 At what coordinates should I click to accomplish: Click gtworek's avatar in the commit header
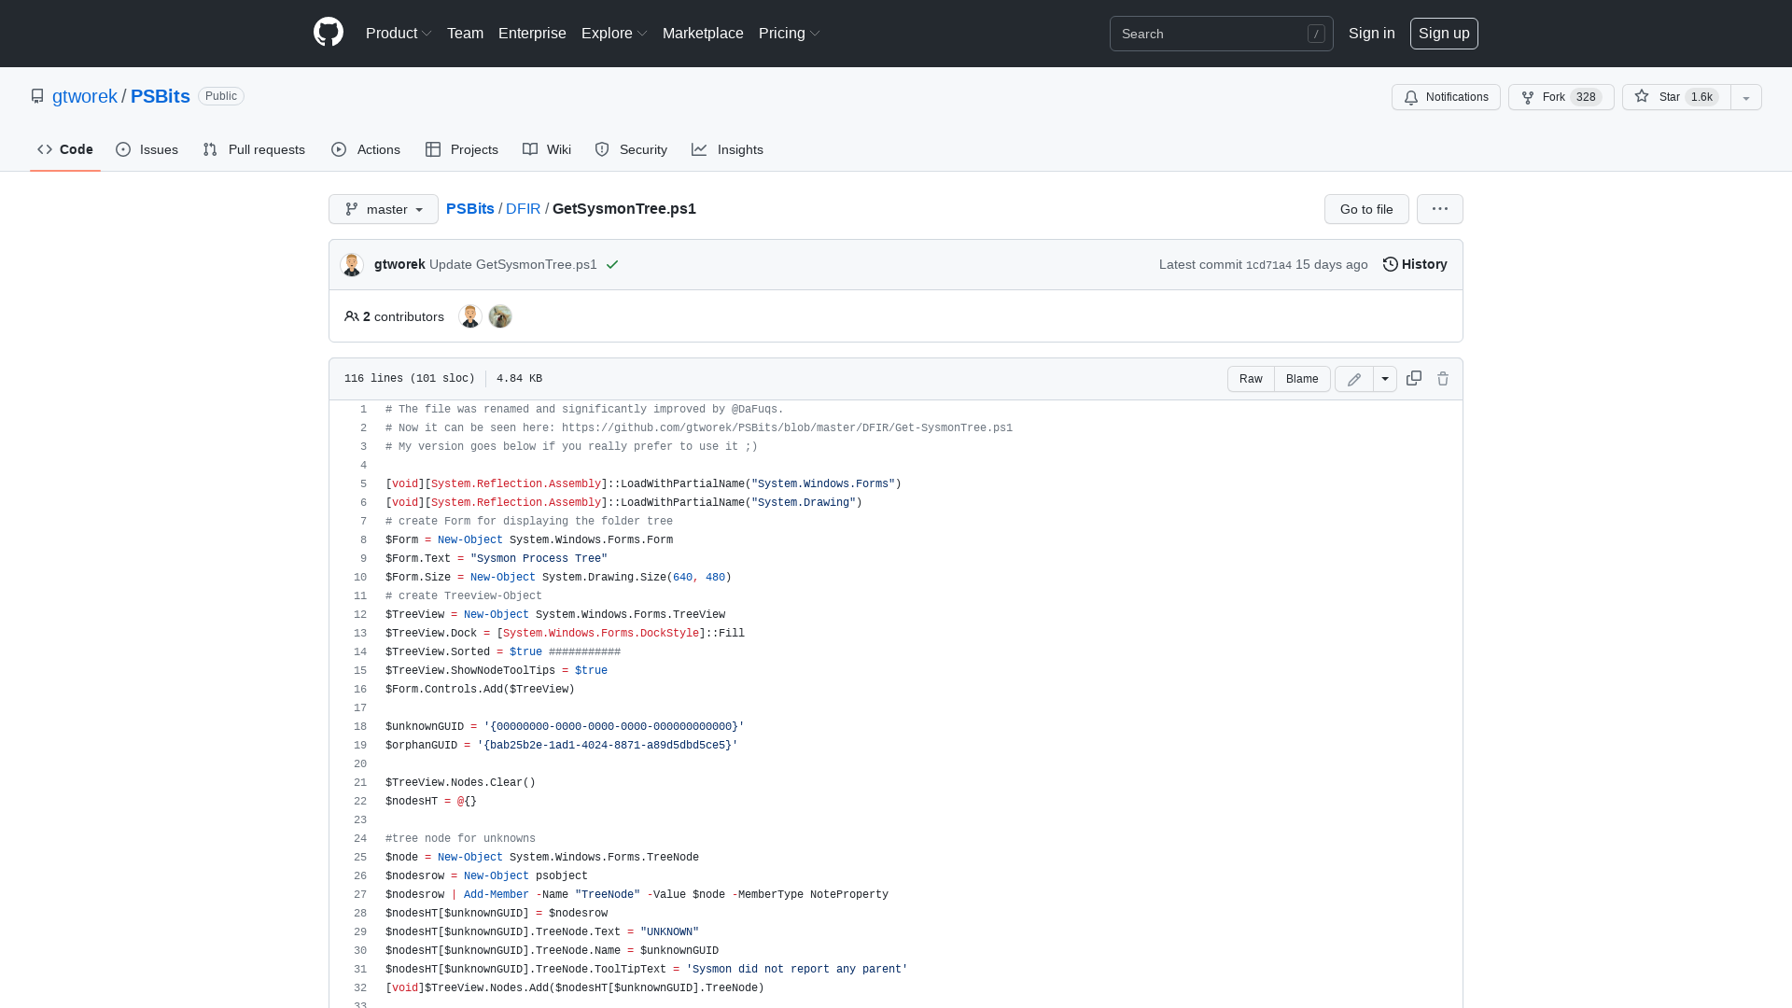point(352,264)
